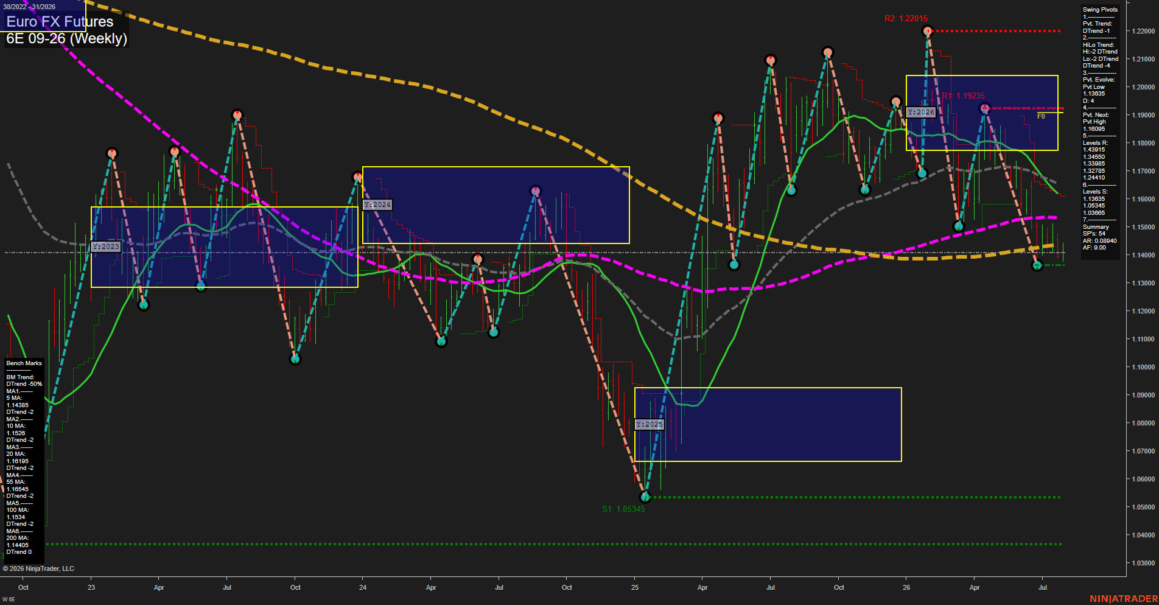The width and height of the screenshot is (1159, 605).
Task: Click the 55 MA: label
Action: 16,482
